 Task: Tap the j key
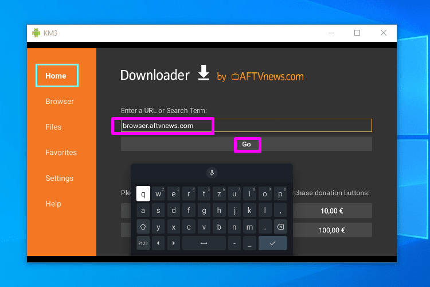pos(234,211)
